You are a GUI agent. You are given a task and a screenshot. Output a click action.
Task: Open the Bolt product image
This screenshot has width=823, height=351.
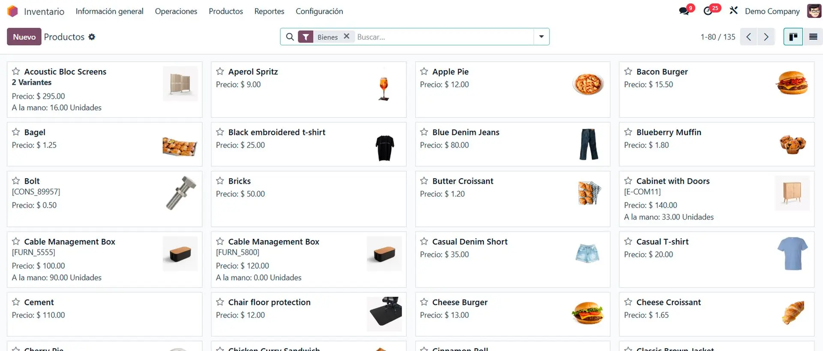(x=180, y=193)
